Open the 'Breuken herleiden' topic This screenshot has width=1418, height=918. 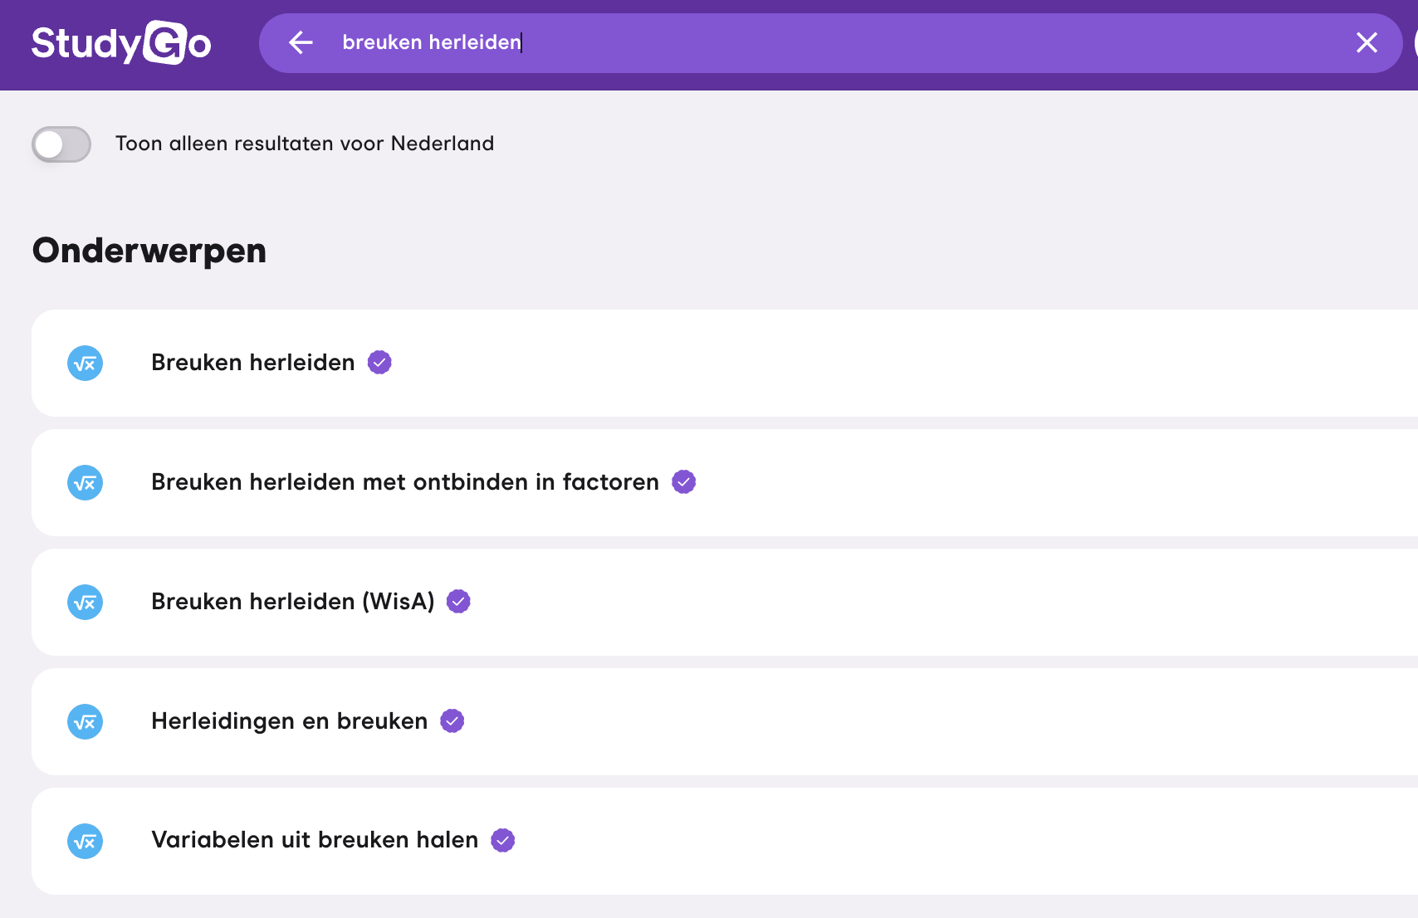click(x=725, y=363)
